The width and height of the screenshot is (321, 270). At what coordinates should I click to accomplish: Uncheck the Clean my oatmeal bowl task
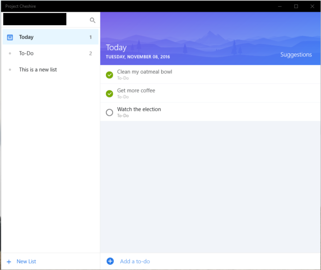point(110,75)
